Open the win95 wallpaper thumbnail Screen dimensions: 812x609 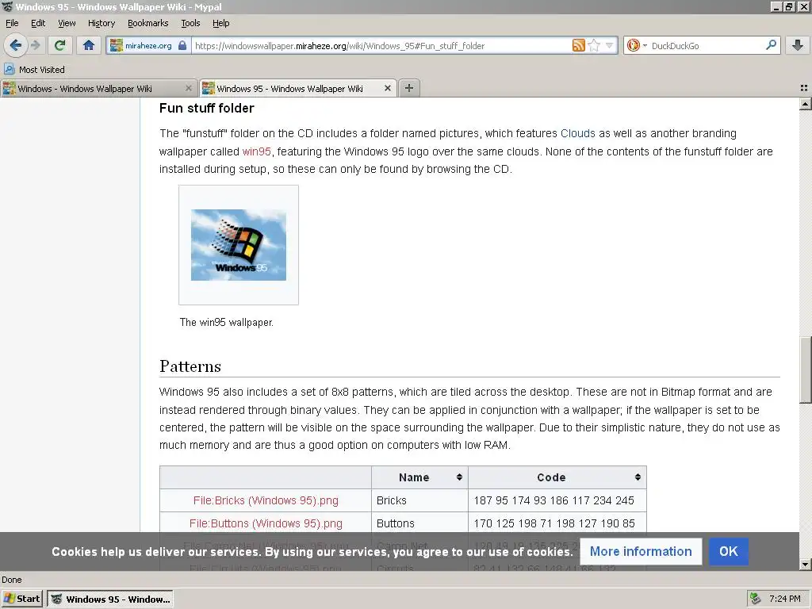point(239,245)
